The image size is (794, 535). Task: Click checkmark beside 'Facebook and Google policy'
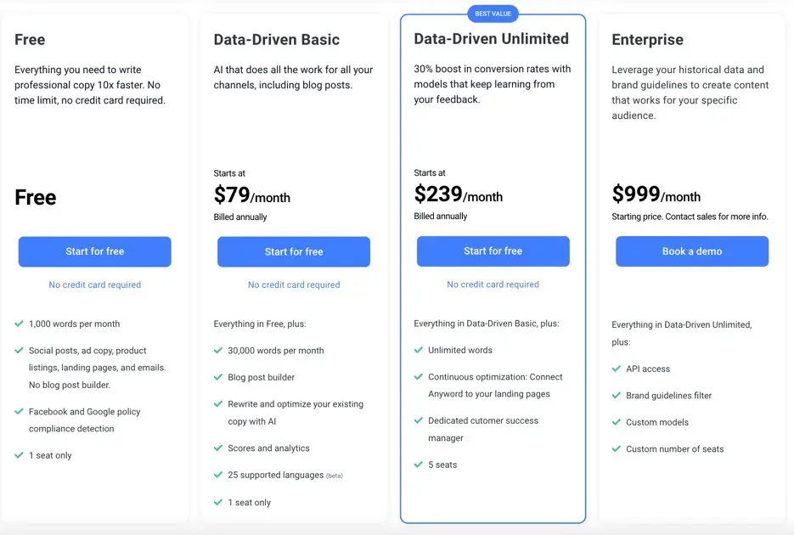click(x=20, y=412)
